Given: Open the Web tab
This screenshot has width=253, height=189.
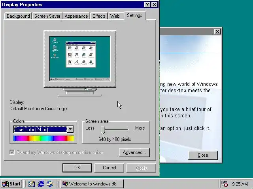Looking at the screenshot, I should (115, 16).
